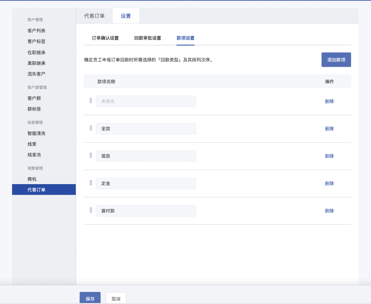Delete the 未命名 payment item
Screen dimensions: 371x304
pyautogui.click(x=329, y=101)
